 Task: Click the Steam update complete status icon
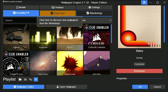(x=4, y=2)
